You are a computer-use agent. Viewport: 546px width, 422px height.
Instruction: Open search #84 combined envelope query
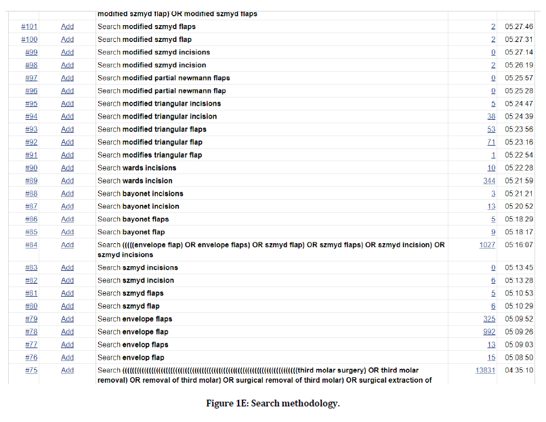click(31, 245)
